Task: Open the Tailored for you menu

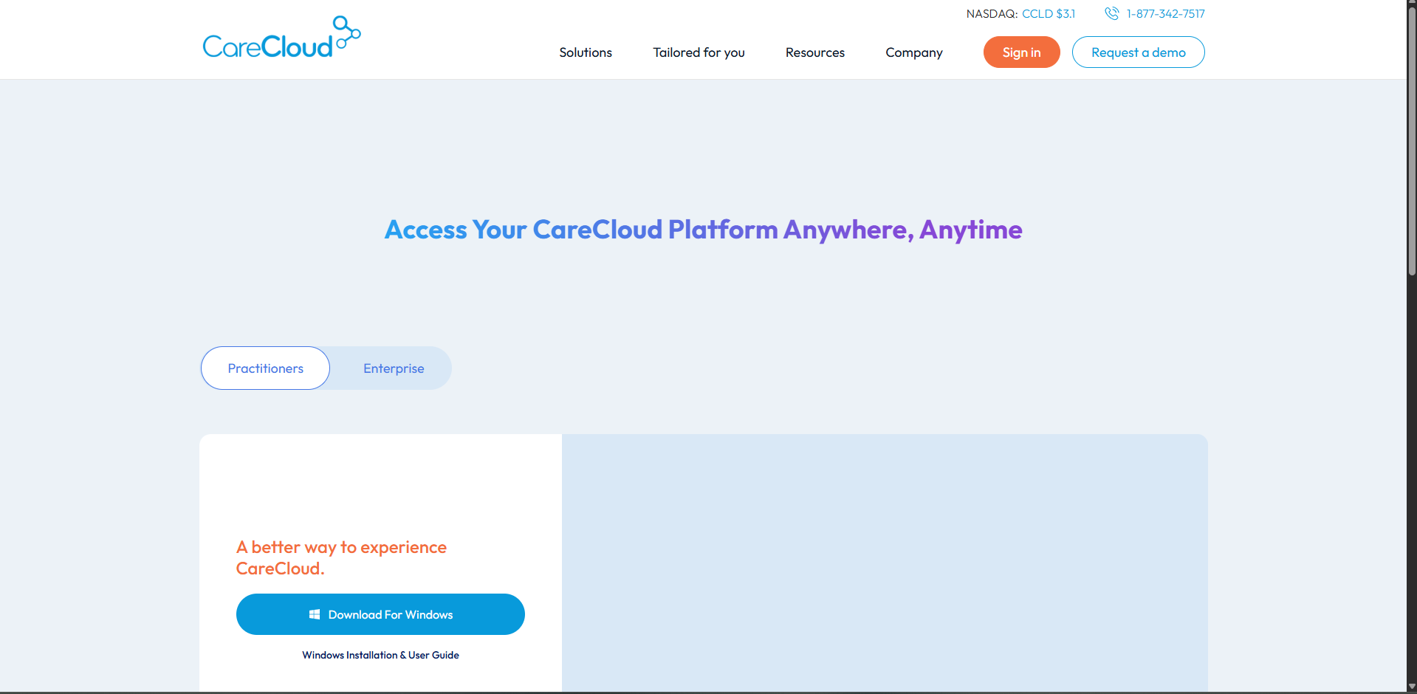Action: coord(699,52)
